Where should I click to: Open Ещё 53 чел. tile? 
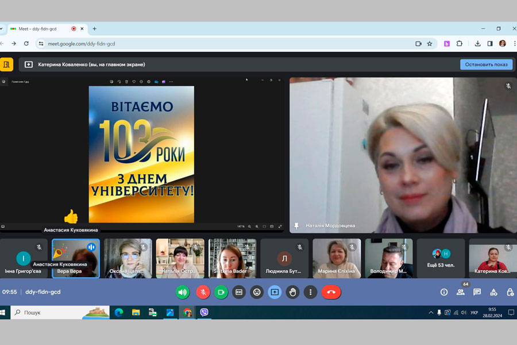pos(441,258)
